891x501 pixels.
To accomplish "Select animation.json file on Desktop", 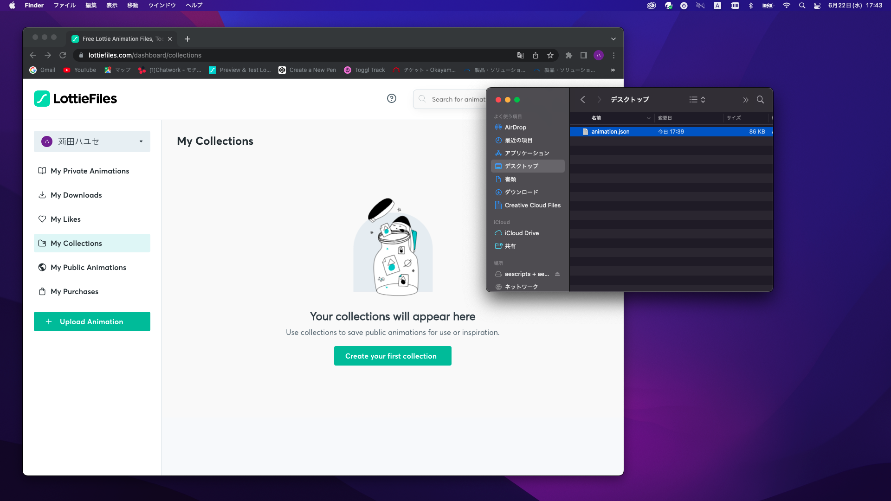I will coord(610,132).
